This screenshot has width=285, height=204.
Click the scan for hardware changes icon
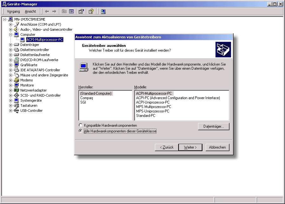point(103,11)
